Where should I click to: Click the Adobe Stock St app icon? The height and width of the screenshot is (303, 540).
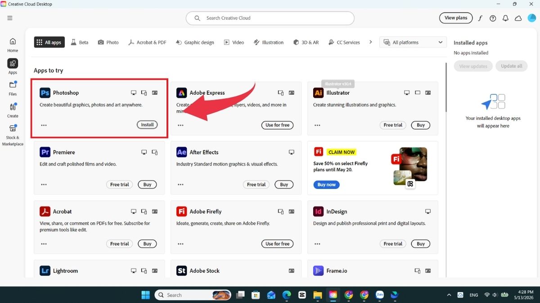pyautogui.click(x=182, y=270)
